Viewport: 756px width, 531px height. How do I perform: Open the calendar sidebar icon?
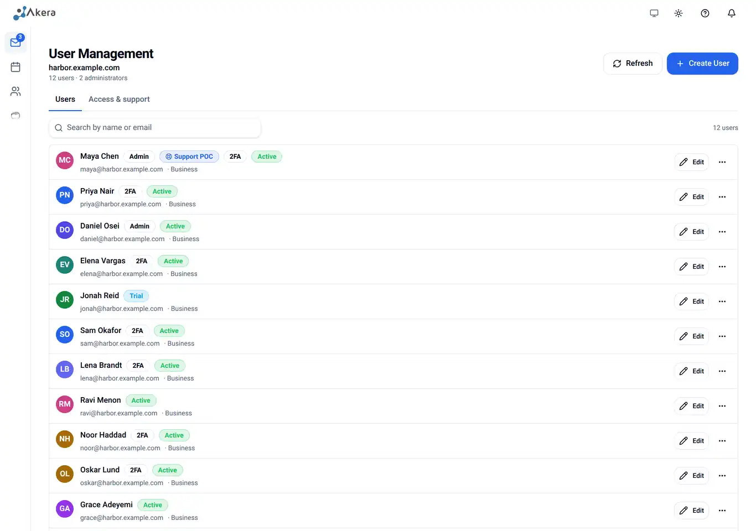(15, 67)
